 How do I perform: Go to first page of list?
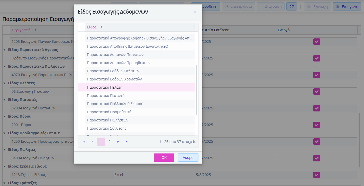click(x=84, y=142)
